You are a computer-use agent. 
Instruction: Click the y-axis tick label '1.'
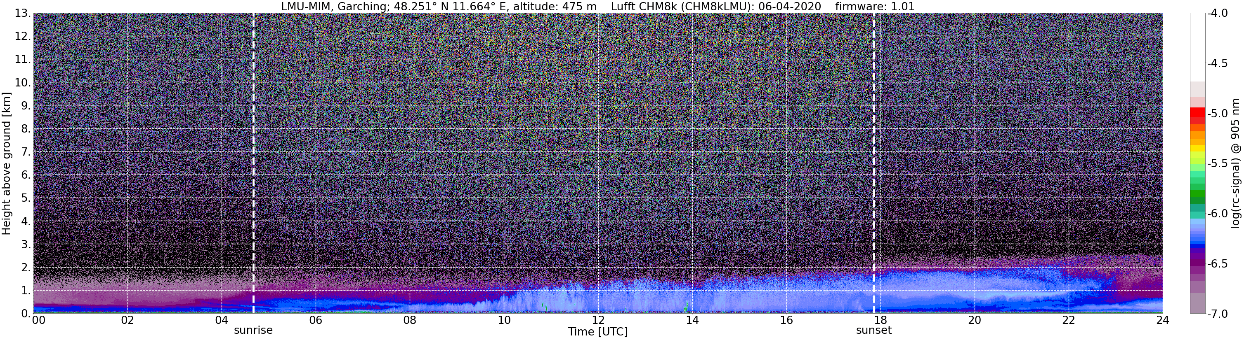pos(26,291)
